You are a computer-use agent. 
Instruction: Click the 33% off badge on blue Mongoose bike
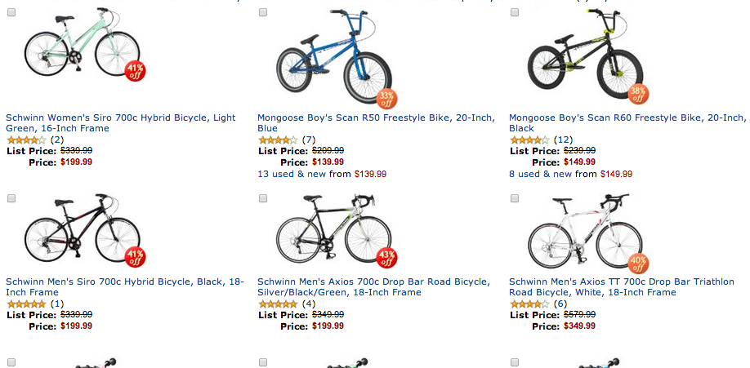coord(386,98)
